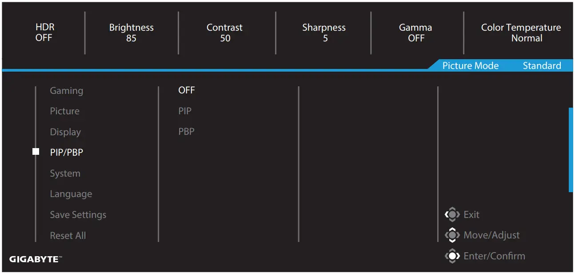Screen dimensions: 575x274
Task: Enable PBP mode
Action: [186, 131]
